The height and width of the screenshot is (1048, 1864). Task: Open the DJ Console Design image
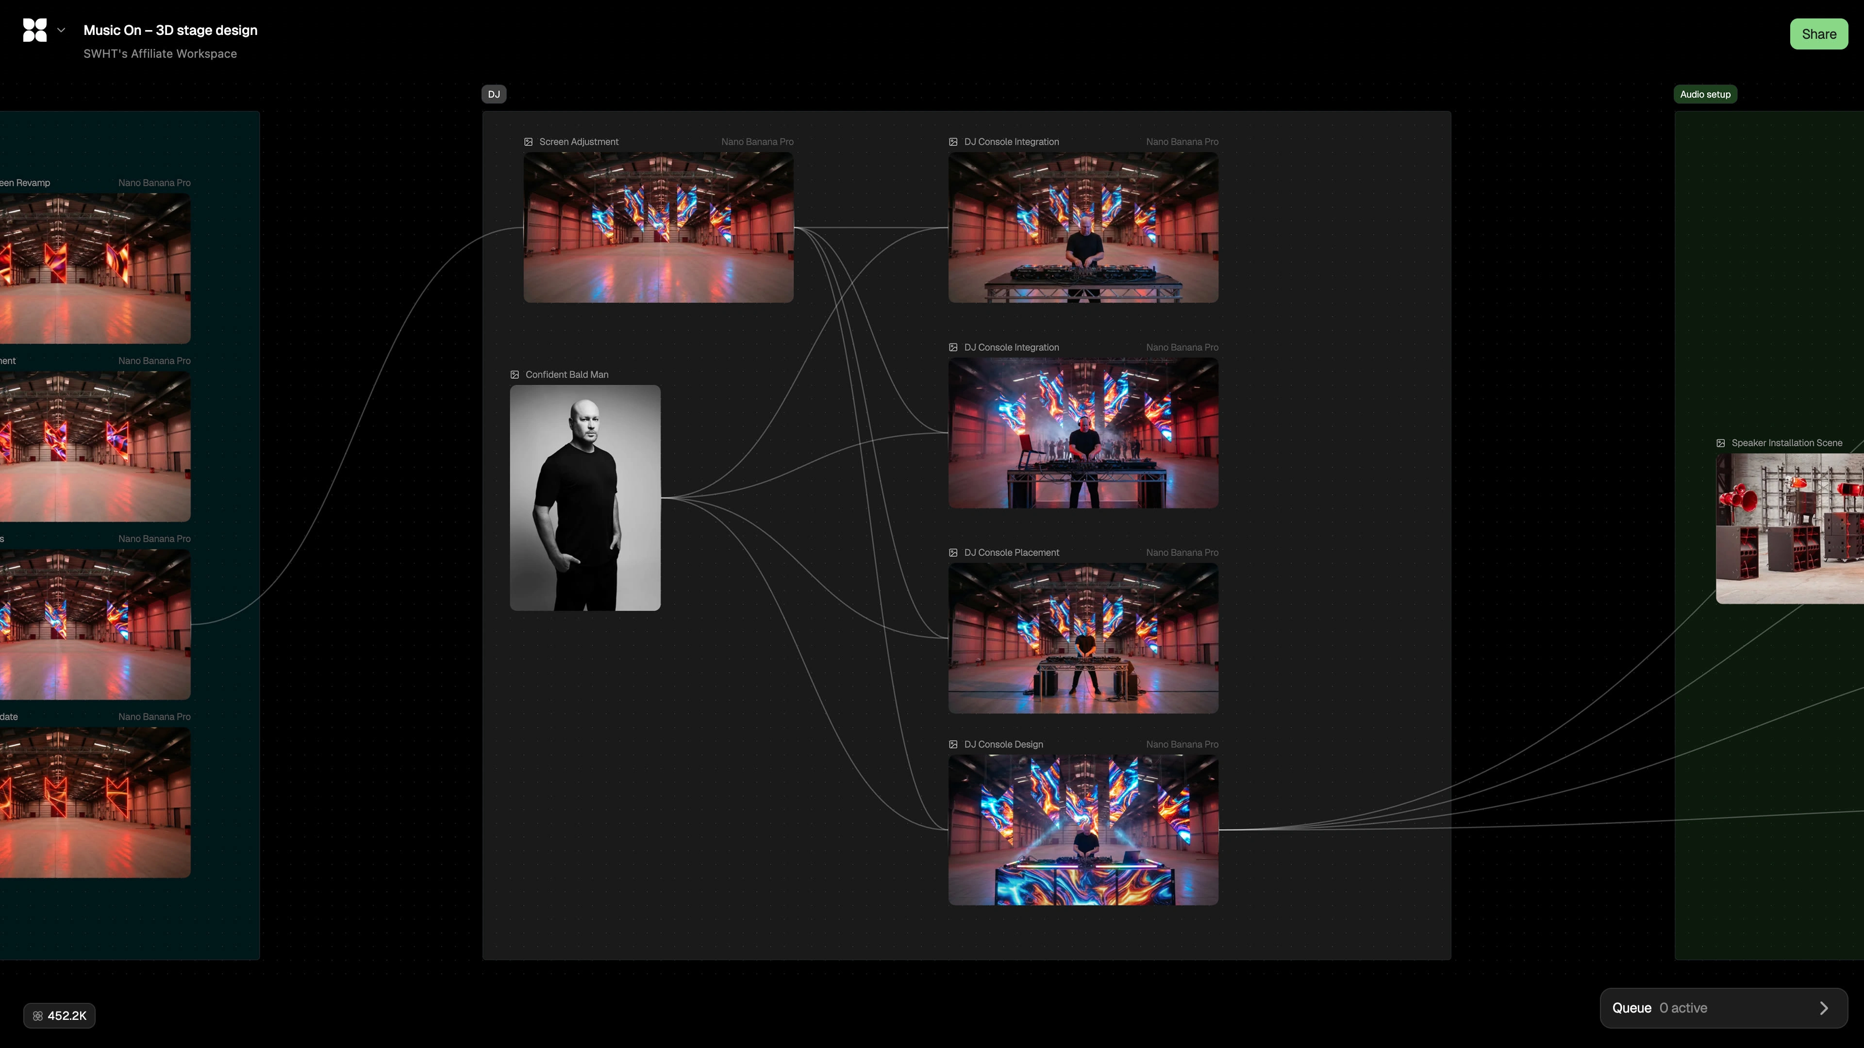(x=1082, y=830)
